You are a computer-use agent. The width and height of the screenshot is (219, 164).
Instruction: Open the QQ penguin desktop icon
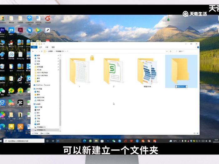click(x=11, y=43)
